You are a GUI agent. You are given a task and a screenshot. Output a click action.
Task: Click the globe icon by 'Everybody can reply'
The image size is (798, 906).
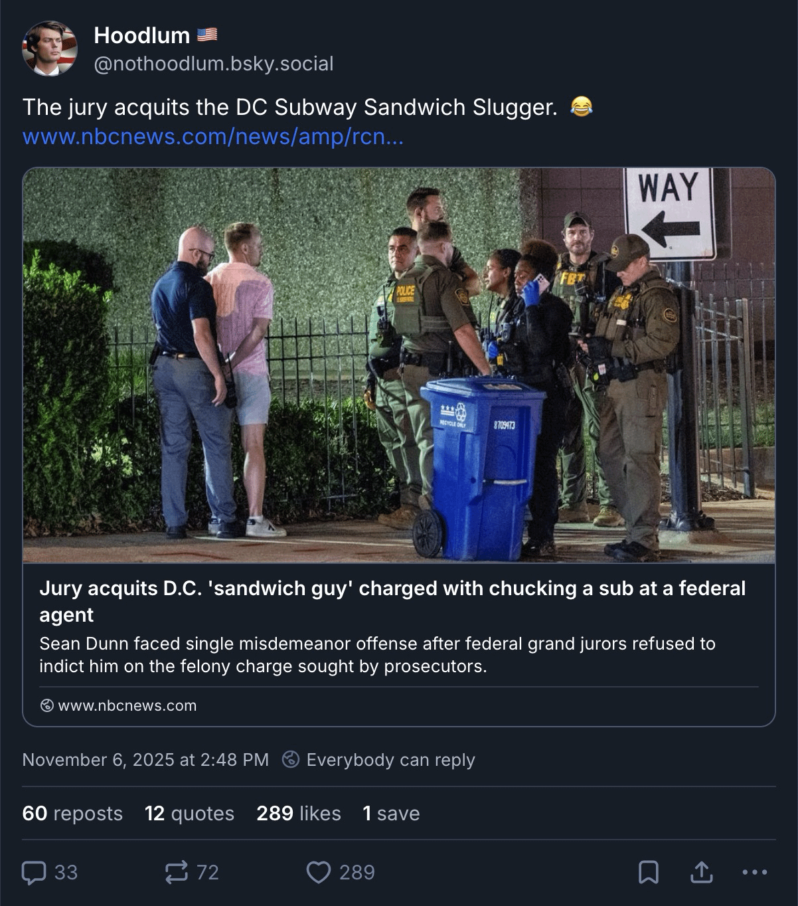291,759
